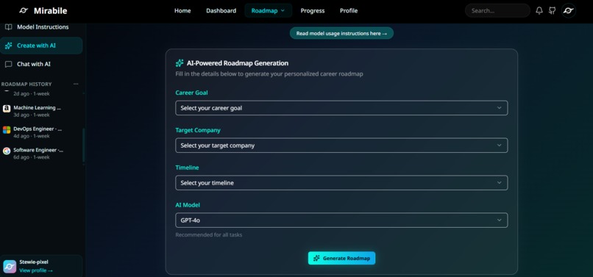Click the '2d ago · 1-week' history entry
Viewport: 593px width, 277px height.
click(32, 93)
